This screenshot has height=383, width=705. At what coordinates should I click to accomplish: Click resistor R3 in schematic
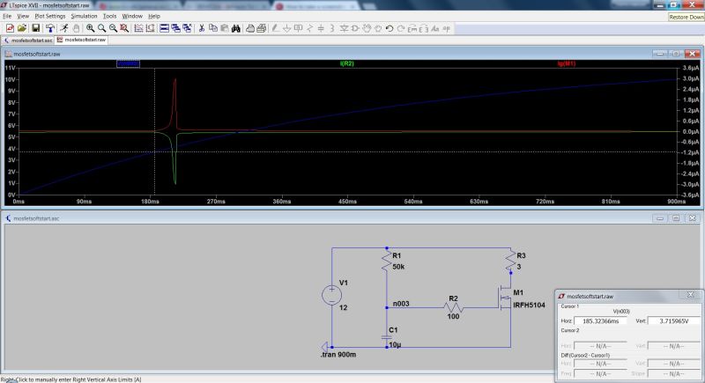pos(511,261)
